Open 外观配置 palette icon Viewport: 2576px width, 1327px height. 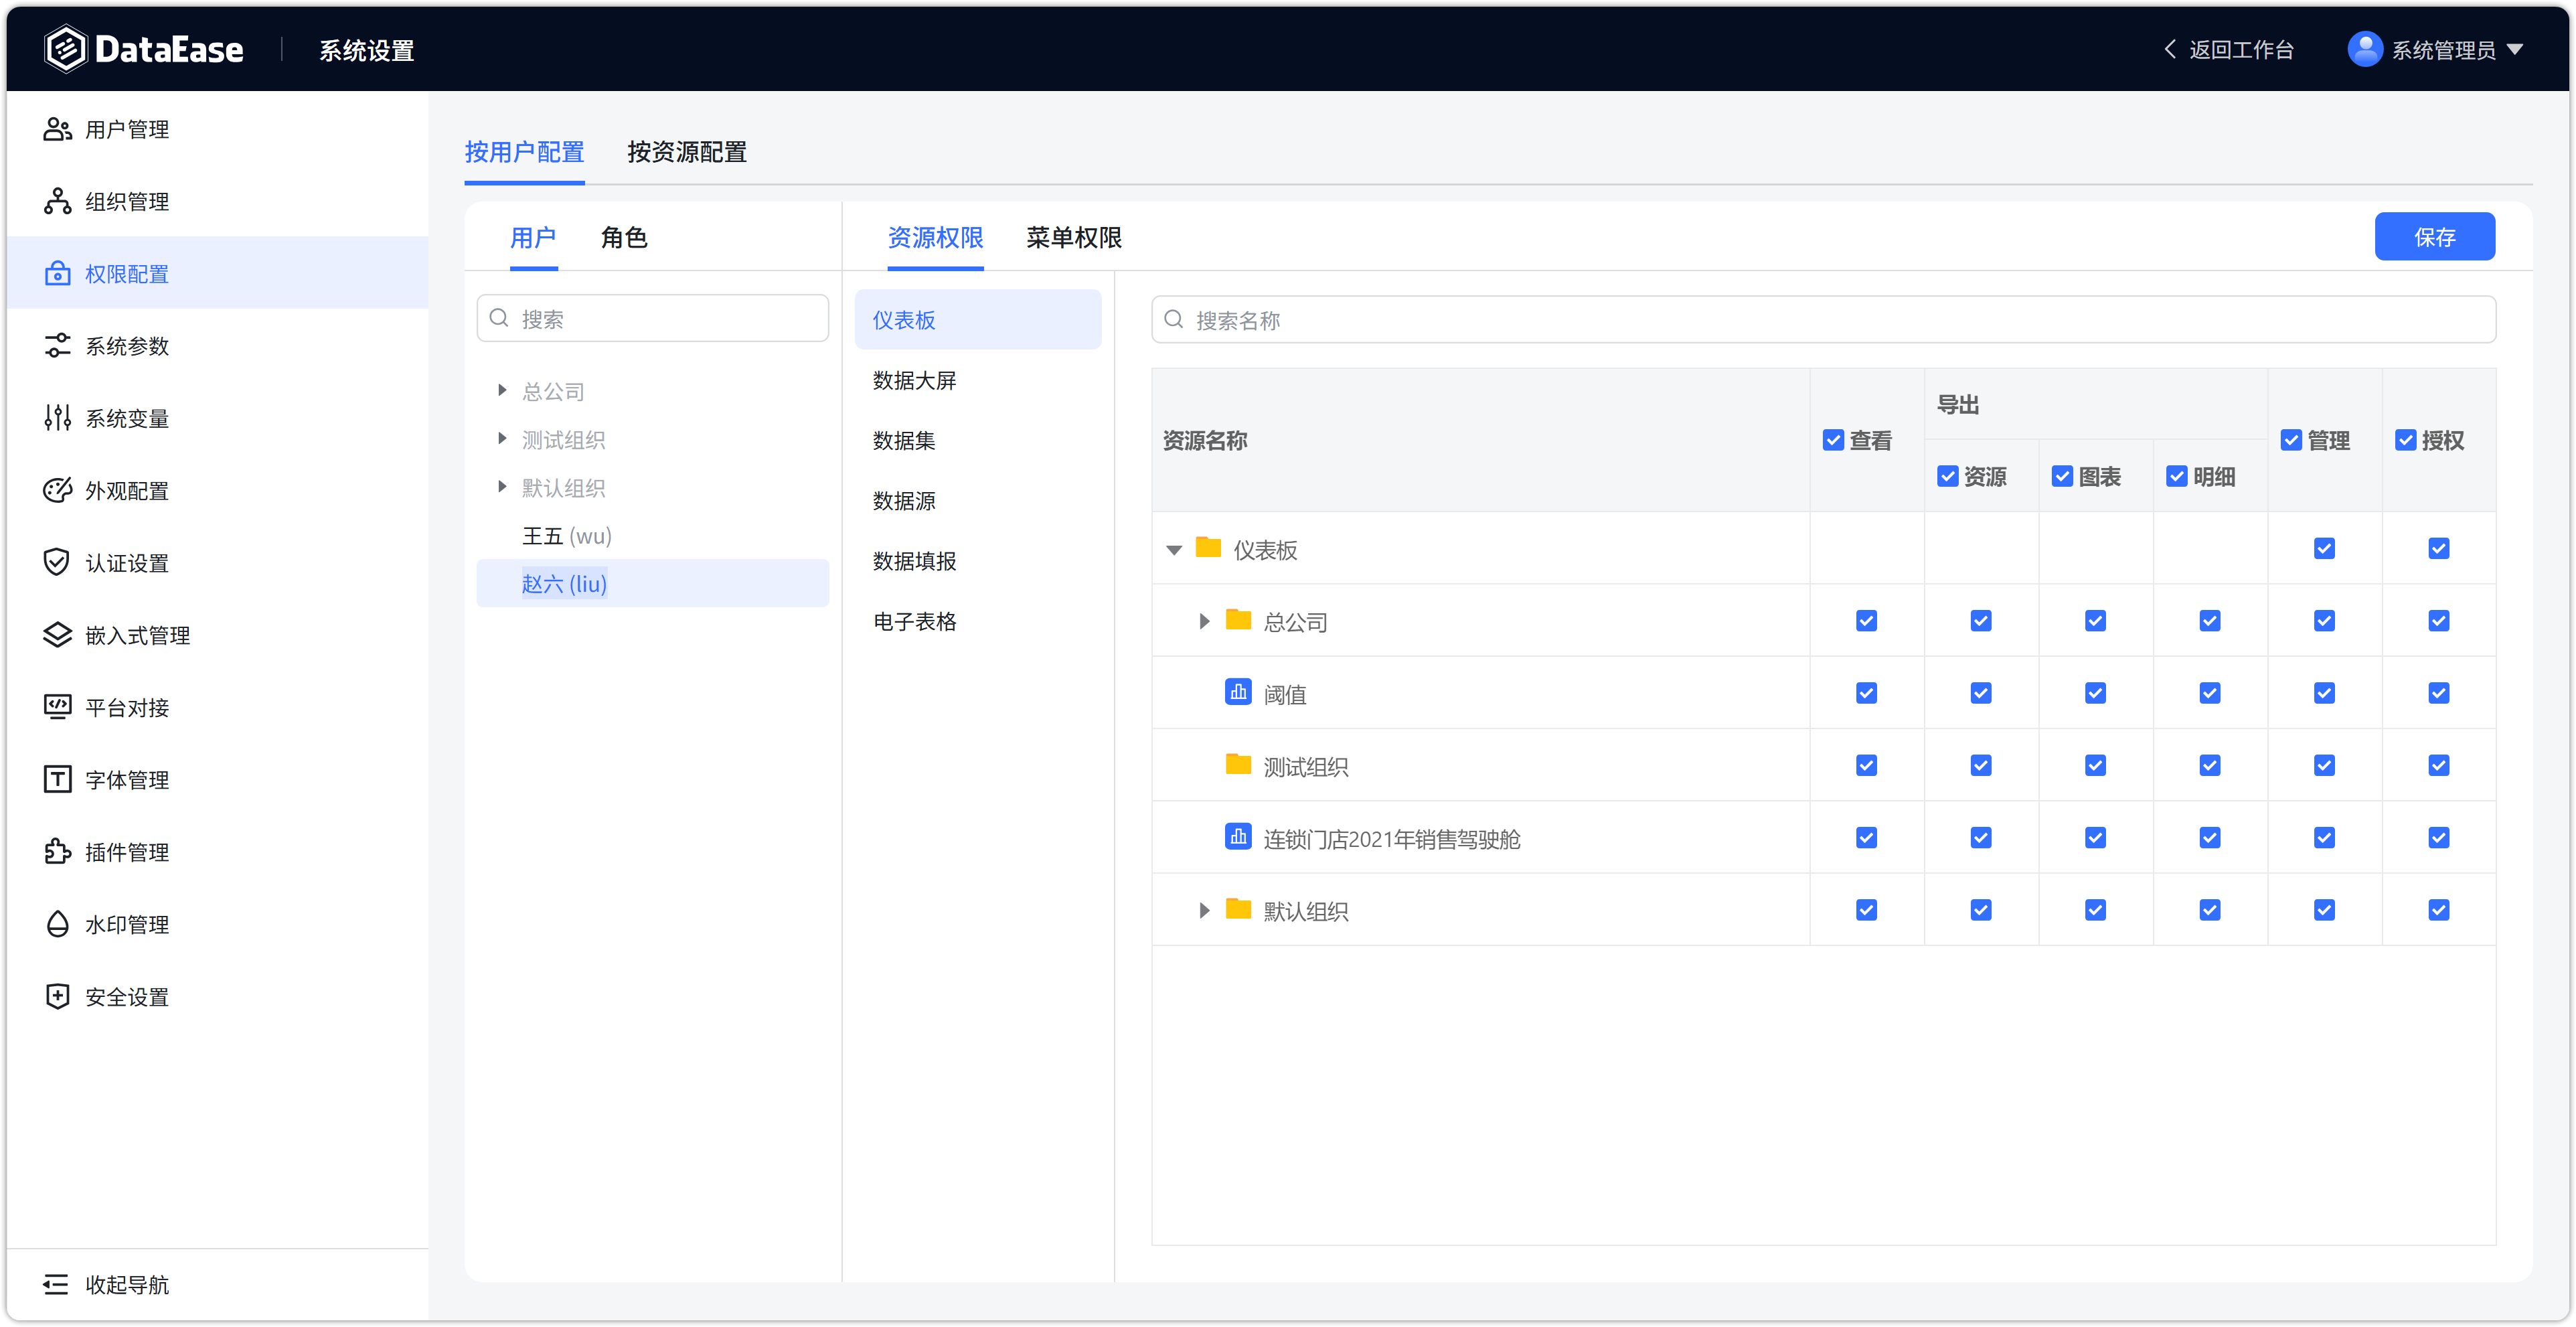57,490
